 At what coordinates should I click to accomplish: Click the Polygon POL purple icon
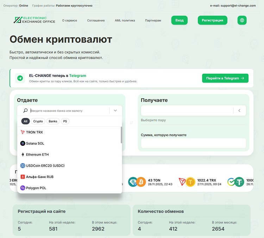coord(23,188)
